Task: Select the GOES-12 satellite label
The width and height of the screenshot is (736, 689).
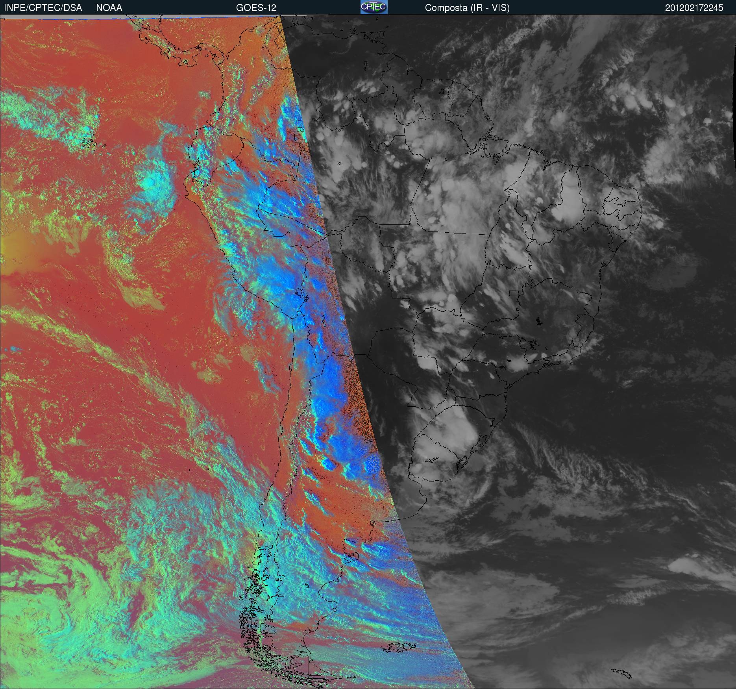Action: click(256, 8)
